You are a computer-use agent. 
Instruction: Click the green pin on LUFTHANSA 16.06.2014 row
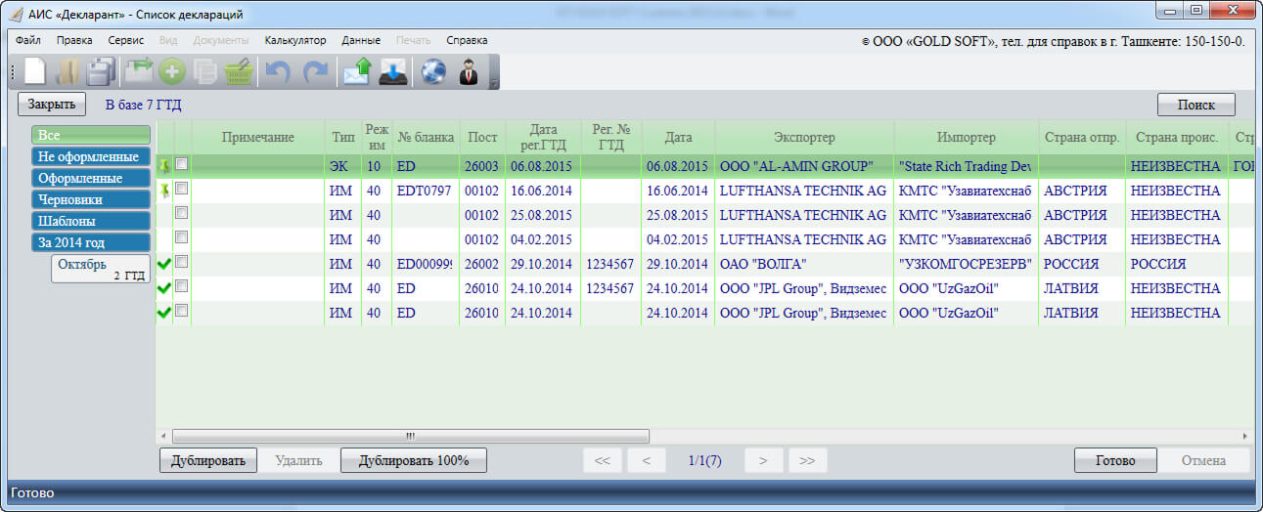click(164, 190)
